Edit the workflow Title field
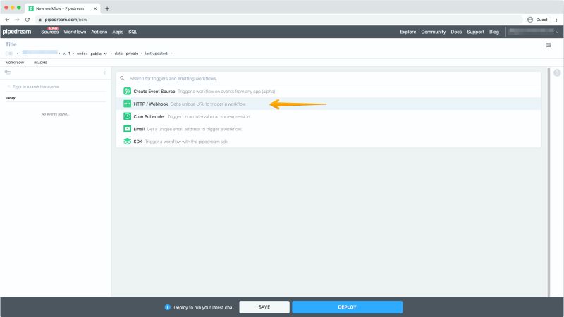Viewport: 564px width, 317px height. [x=11, y=44]
